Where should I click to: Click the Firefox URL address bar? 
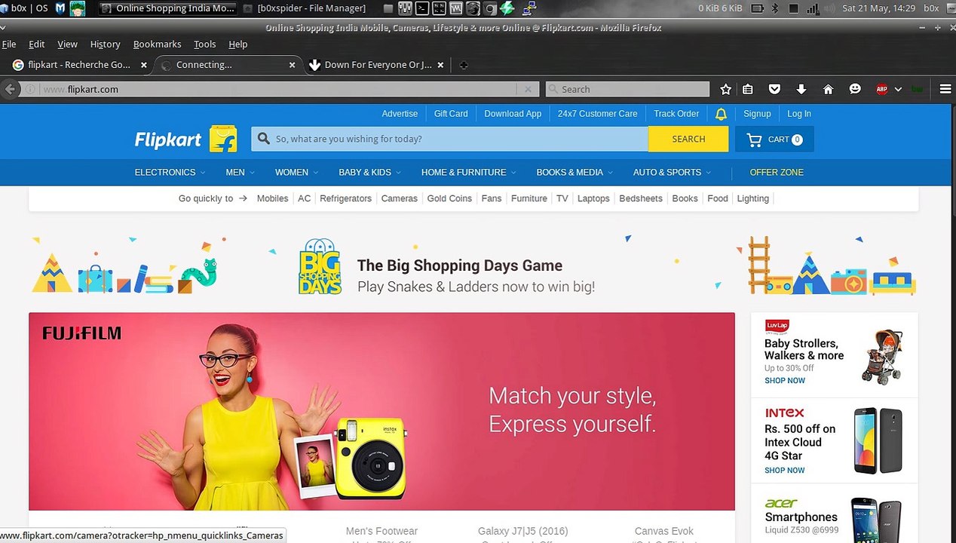tap(279, 89)
